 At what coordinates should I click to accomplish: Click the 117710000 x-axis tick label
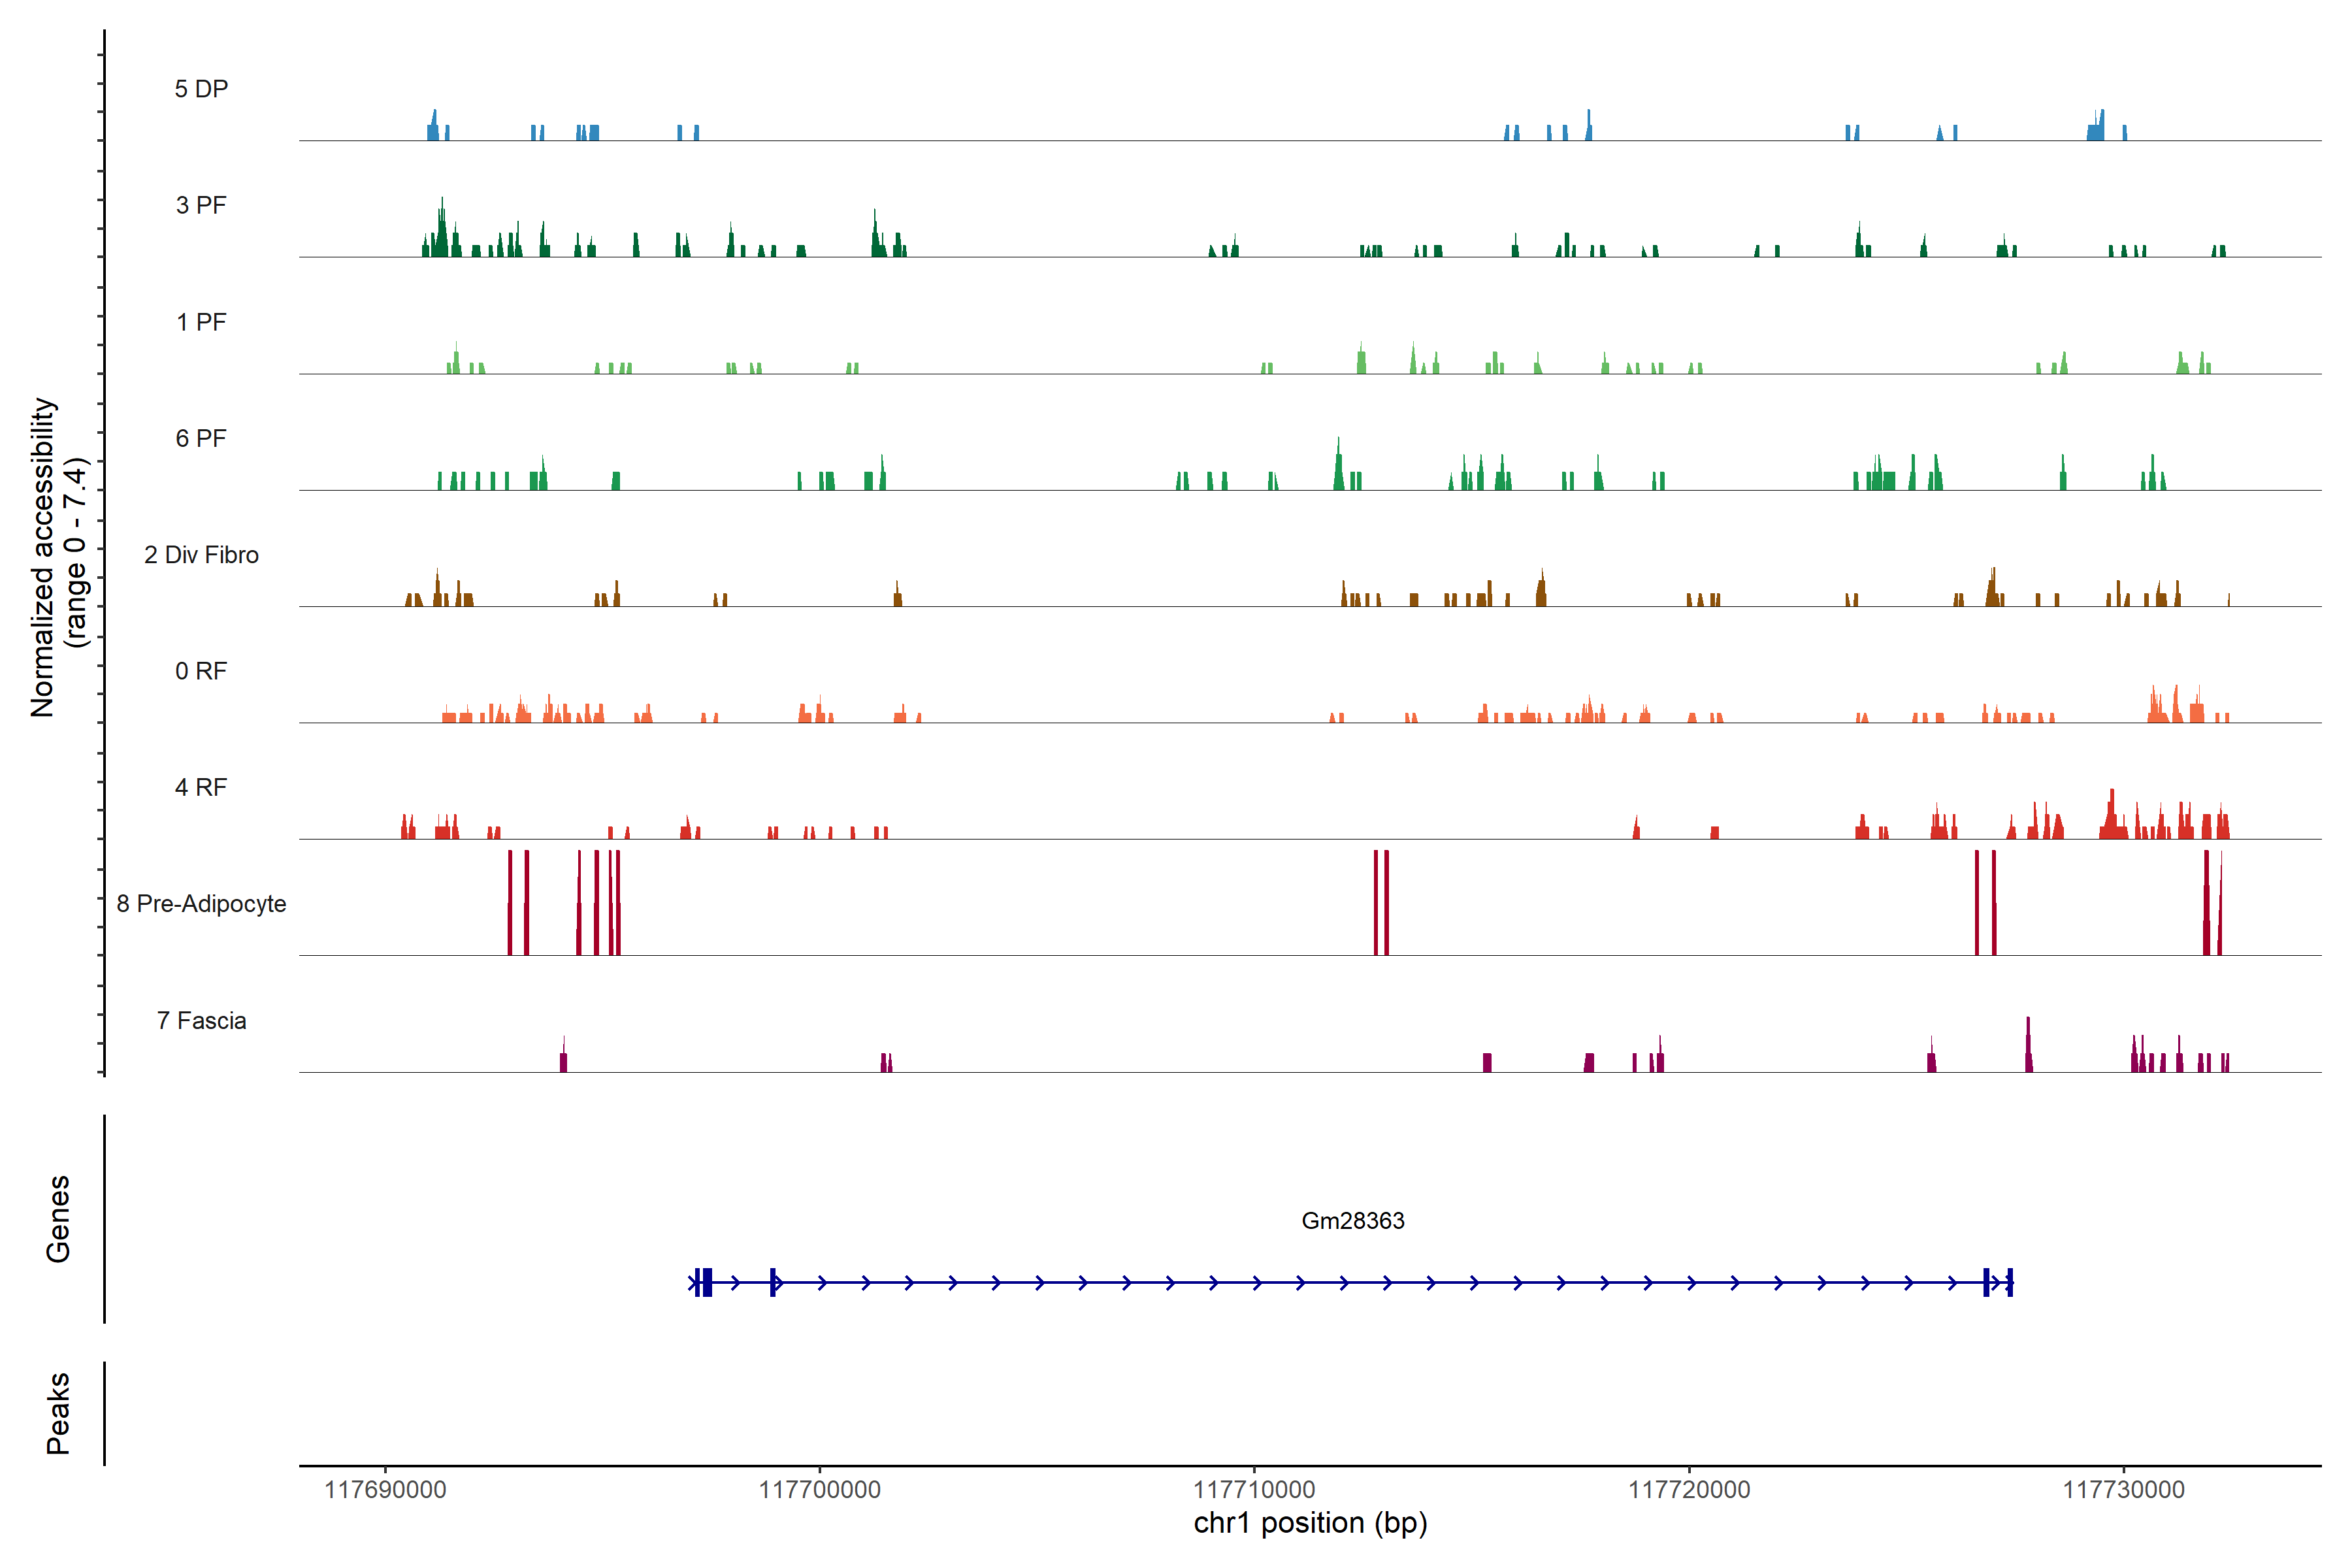point(1254,1489)
